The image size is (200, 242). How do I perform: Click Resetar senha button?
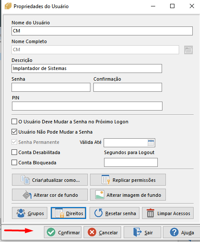pos(114,213)
